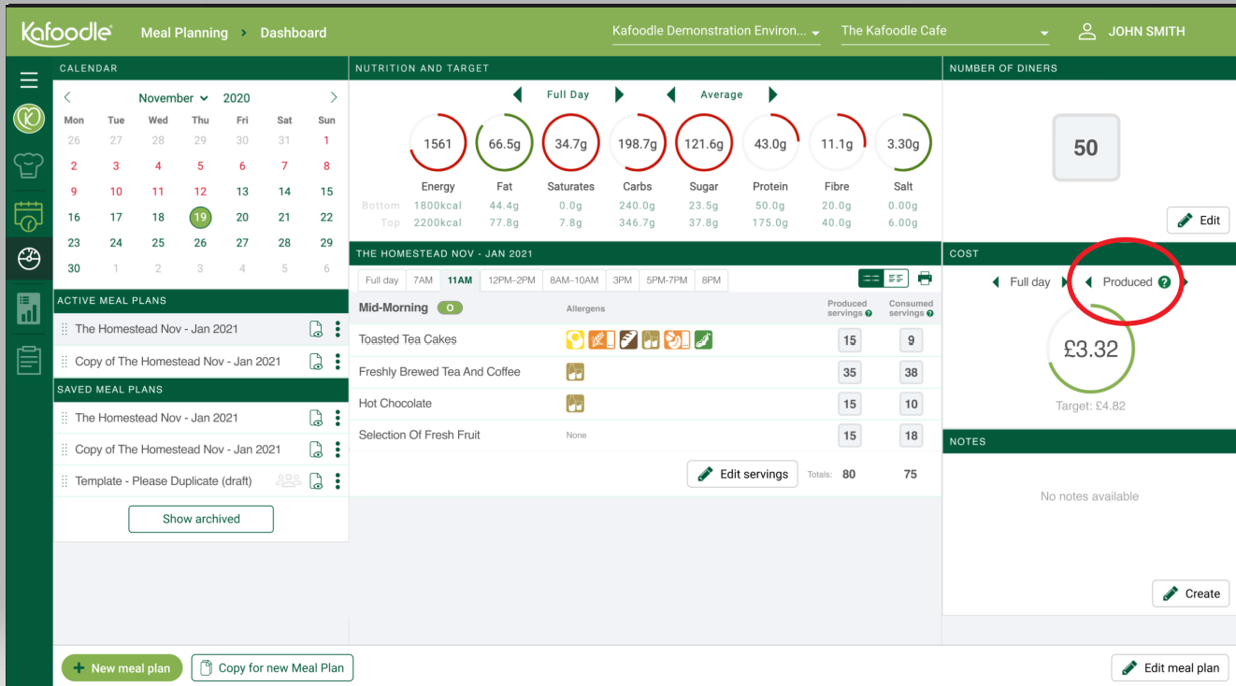Click the brown bread allergen icon for Toasted Tea Cakes
This screenshot has height=686, width=1236.
[628, 340]
